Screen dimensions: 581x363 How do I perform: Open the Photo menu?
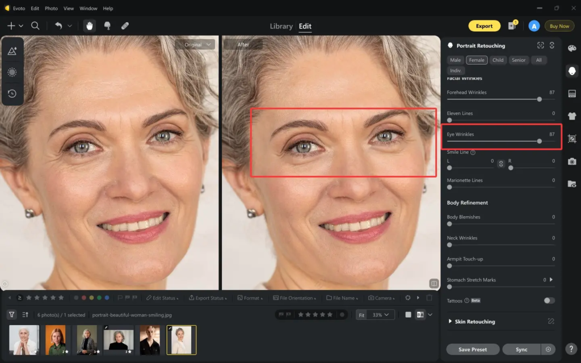(51, 9)
